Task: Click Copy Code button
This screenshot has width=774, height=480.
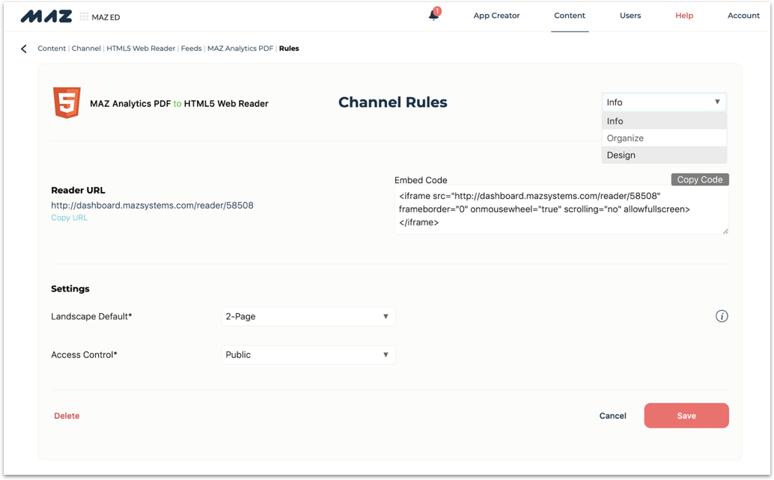Action: pyautogui.click(x=699, y=179)
